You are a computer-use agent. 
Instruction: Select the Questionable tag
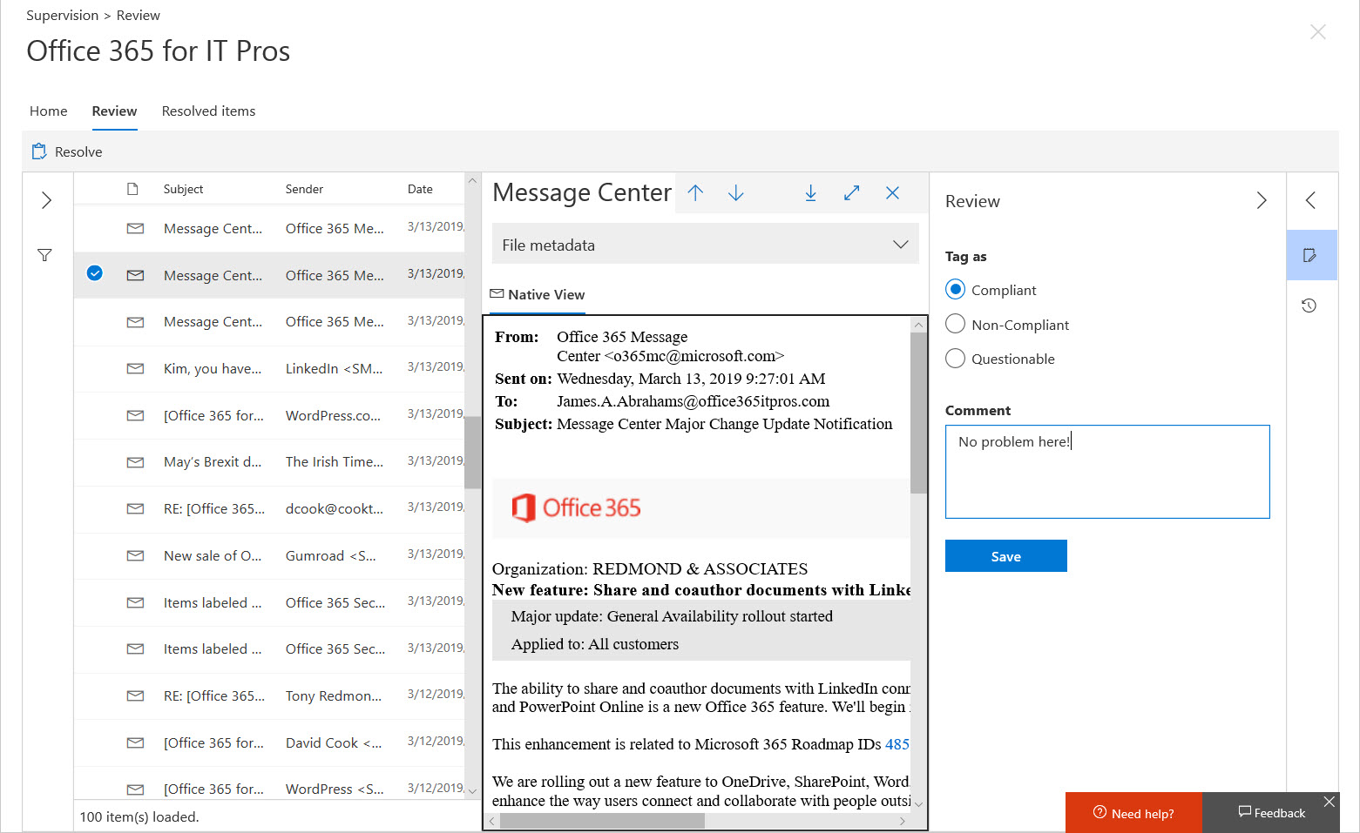tap(955, 358)
